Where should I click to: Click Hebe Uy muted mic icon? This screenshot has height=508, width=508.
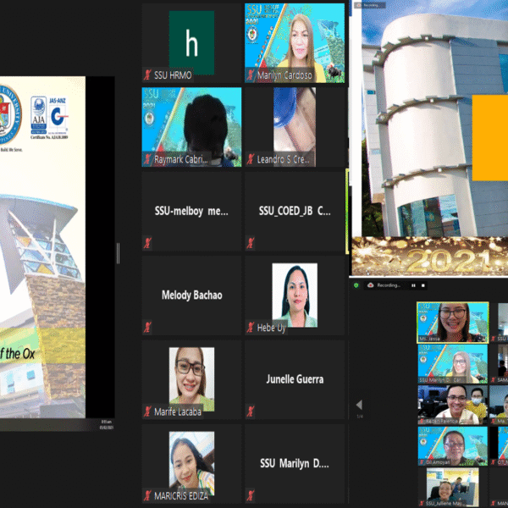click(x=251, y=327)
